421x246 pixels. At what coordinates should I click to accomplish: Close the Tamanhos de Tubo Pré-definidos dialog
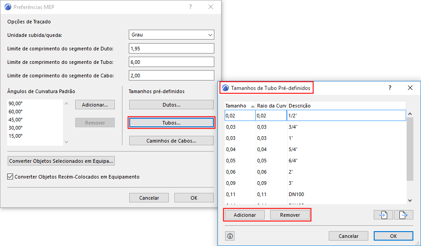[410, 88]
